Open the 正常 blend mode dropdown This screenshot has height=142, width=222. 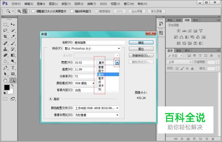tap(179, 62)
